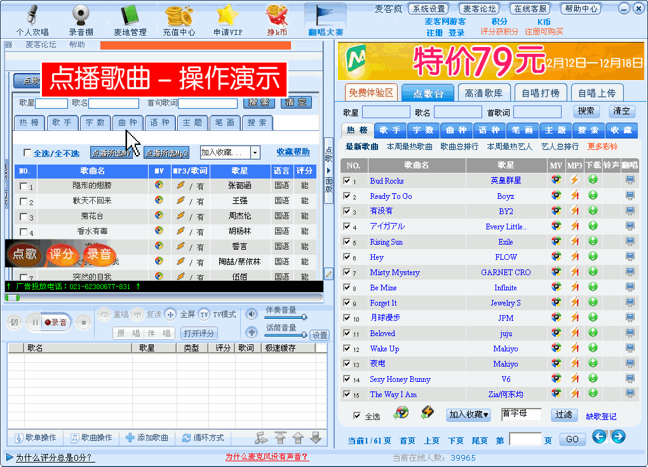This screenshot has width=648, height=467.
Task: Click download icon for Bud Rocks
Action: tap(593, 180)
